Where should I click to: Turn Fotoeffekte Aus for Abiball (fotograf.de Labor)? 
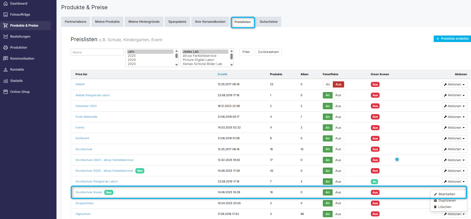tap(338, 95)
